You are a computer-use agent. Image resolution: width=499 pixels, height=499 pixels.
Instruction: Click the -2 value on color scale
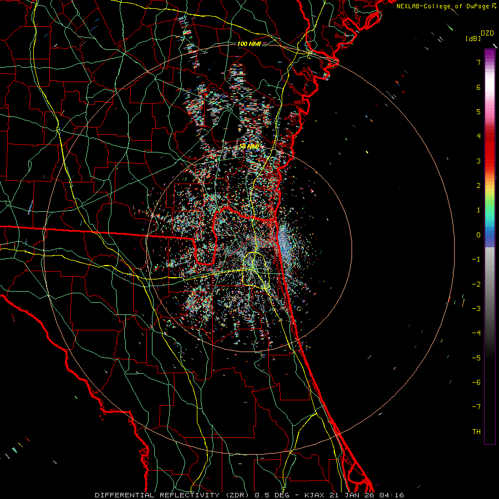pos(476,284)
